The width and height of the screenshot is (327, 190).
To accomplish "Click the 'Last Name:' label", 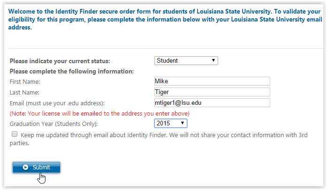I will [x=25, y=93].
